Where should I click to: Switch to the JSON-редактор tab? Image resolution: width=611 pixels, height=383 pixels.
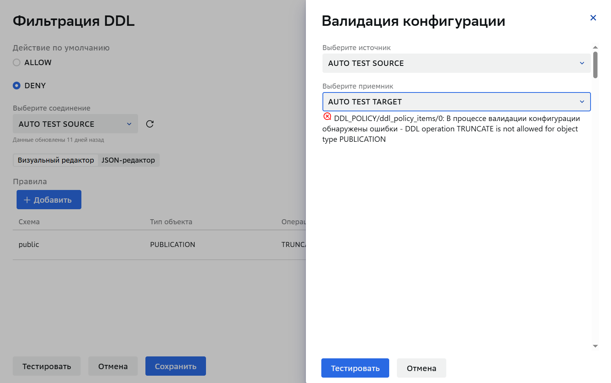tap(128, 160)
